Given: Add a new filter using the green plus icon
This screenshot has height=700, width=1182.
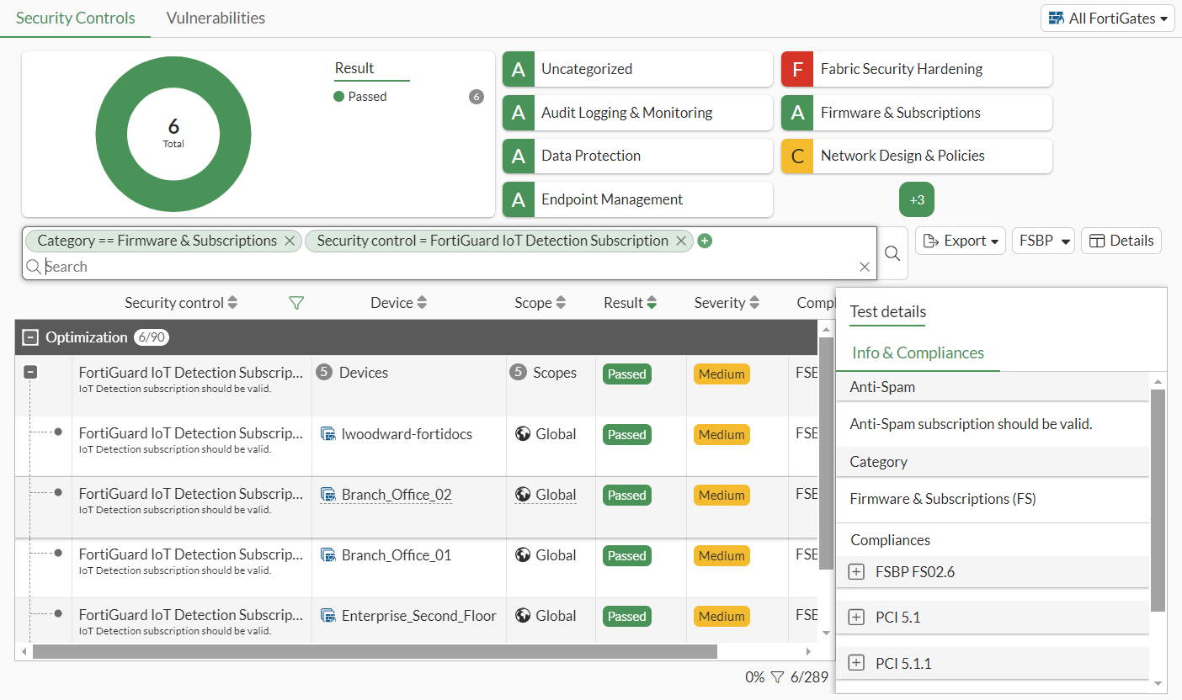Looking at the screenshot, I should (x=705, y=241).
